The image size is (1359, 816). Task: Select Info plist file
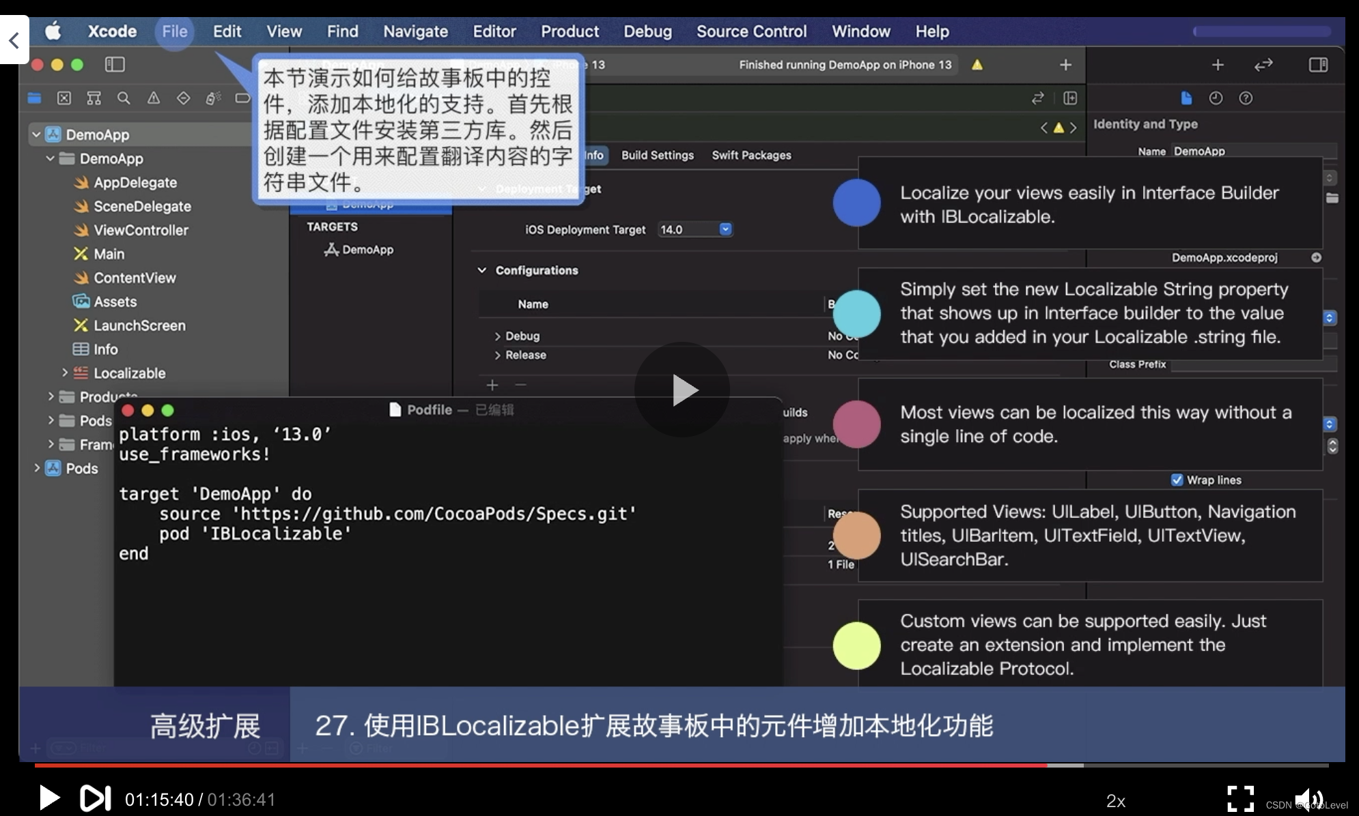[x=105, y=349]
